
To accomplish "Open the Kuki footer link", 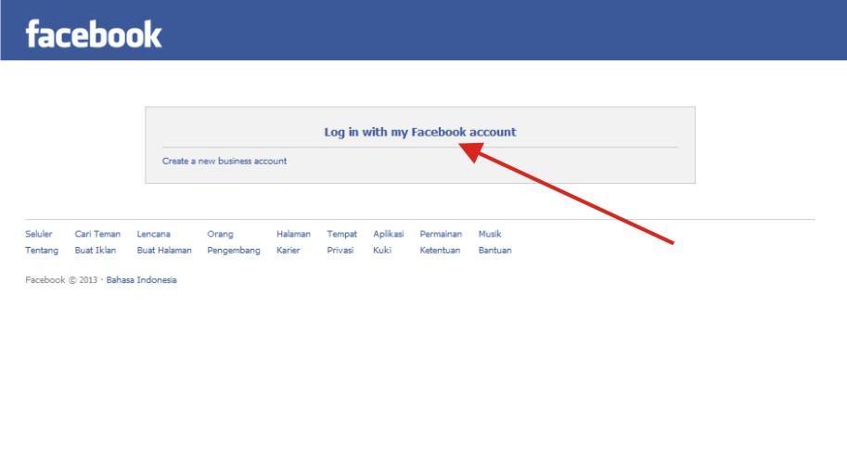I will click(382, 251).
